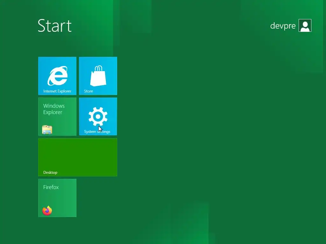Click the devpre user avatar picture

coord(305,25)
